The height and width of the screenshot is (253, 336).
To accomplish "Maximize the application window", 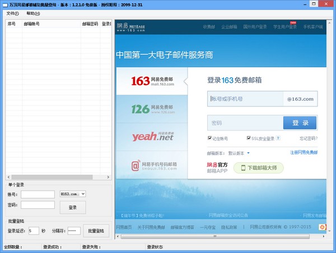I will (314, 4).
